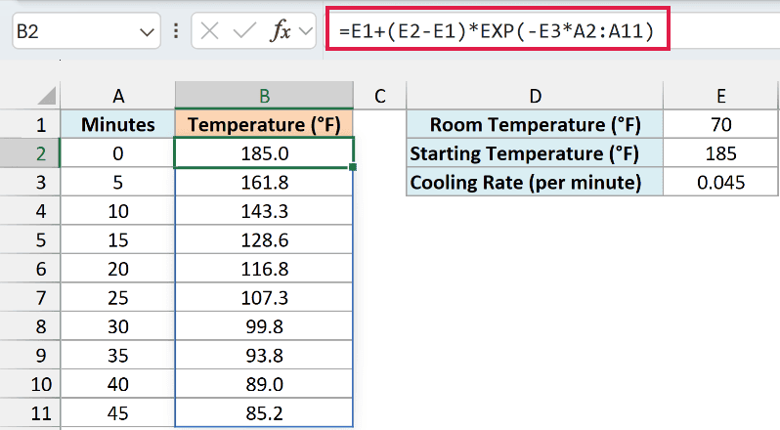The image size is (780, 430).
Task: Click the Enter checkmark formula icon
Action: (244, 31)
